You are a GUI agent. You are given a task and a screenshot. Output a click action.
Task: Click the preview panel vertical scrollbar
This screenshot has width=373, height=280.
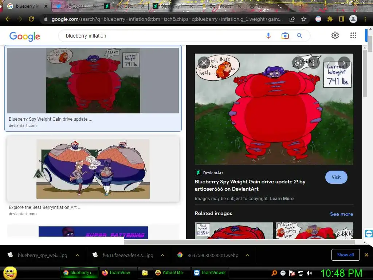coord(365,74)
